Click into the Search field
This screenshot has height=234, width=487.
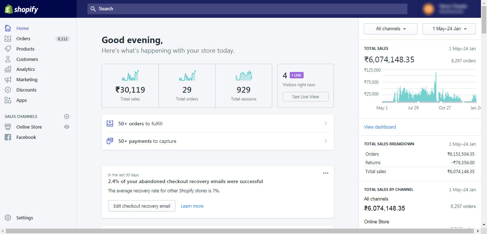coord(247,9)
